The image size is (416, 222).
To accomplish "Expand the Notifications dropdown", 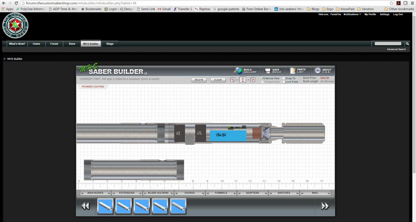I will coord(352,14).
